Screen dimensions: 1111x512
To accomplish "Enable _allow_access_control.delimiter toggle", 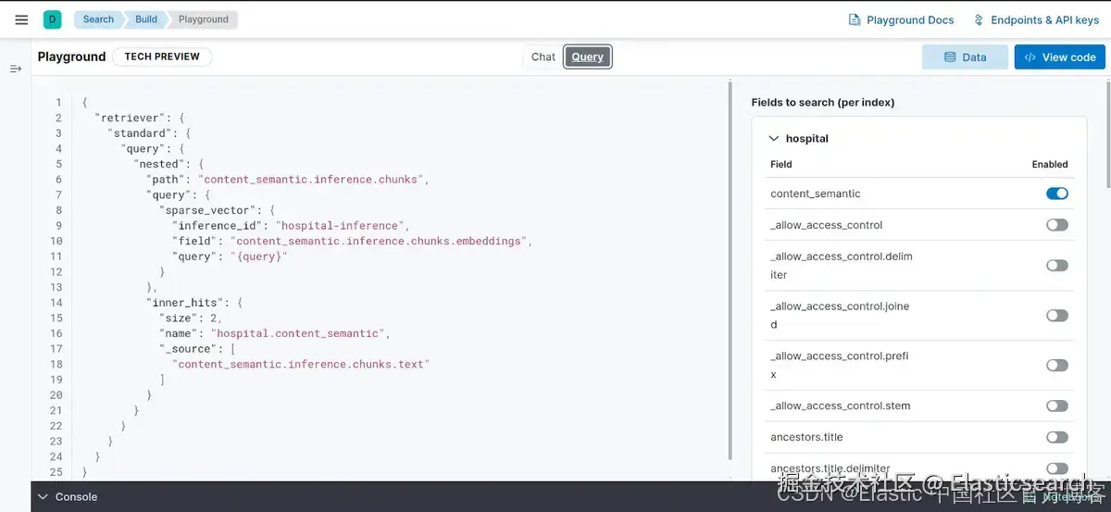I will pos(1057,266).
